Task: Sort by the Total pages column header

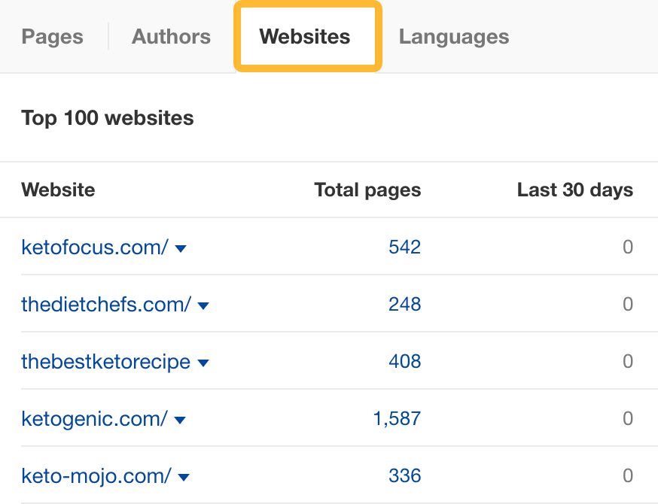Action: pyautogui.click(x=367, y=190)
